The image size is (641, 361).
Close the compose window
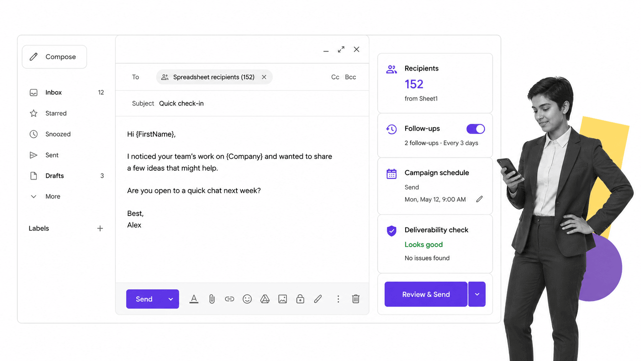point(357,49)
